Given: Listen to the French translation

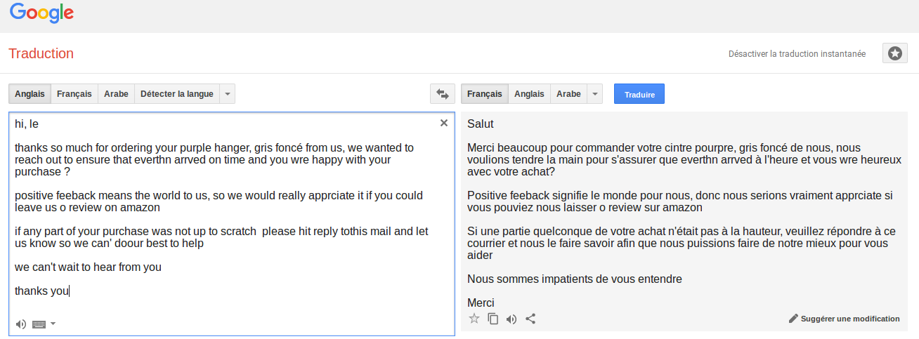Looking at the screenshot, I should coord(511,319).
